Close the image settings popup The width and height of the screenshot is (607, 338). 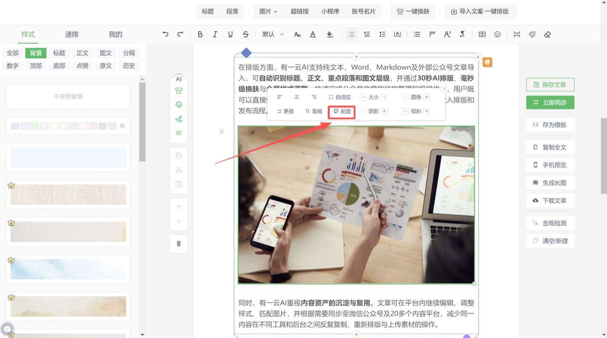[x=444, y=89]
